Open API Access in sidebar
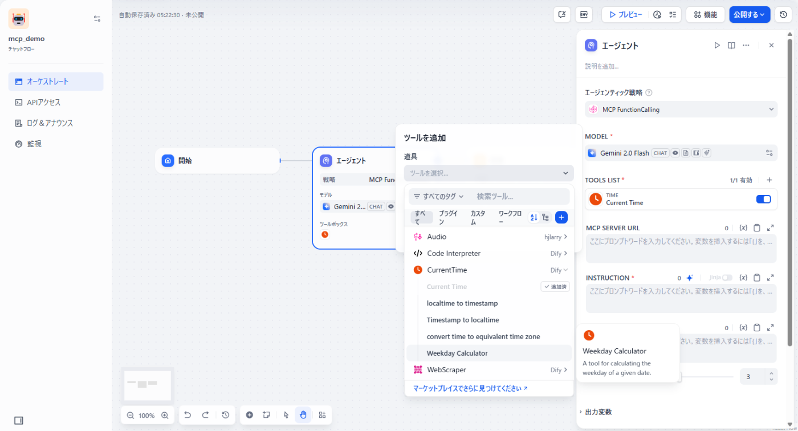Viewport: 798px width, 431px height. pyautogui.click(x=56, y=103)
